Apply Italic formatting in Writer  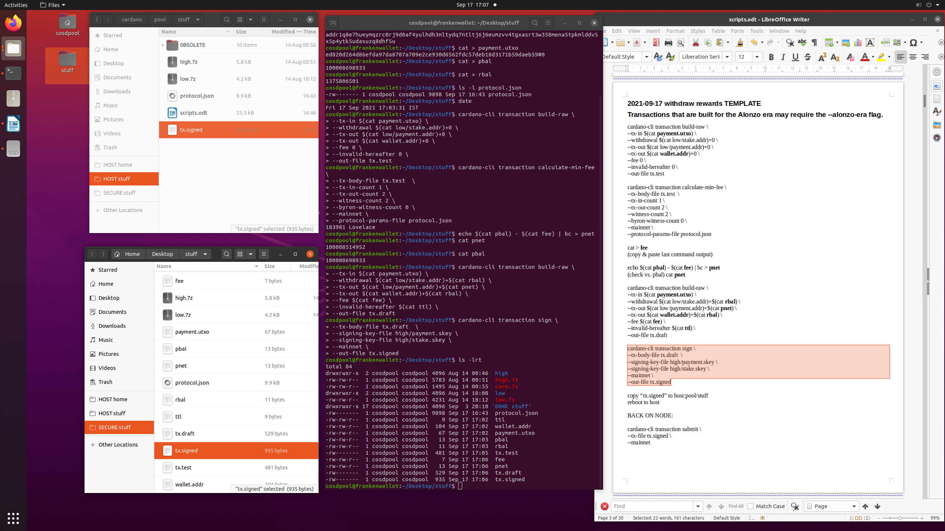coord(783,57)
